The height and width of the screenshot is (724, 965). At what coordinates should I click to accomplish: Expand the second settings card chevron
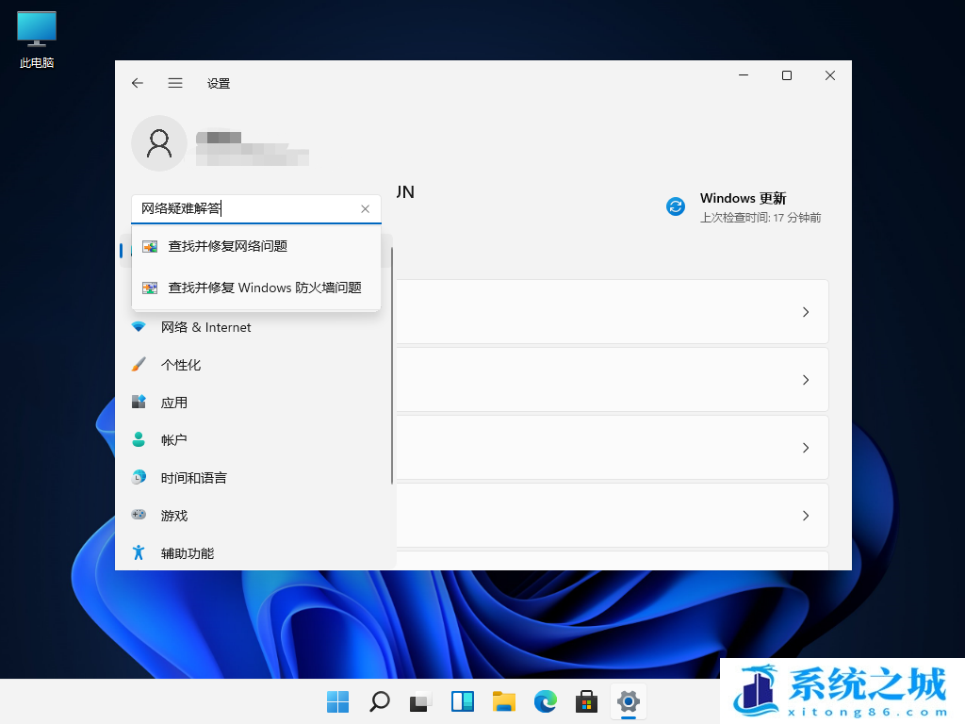(x=806, y=380)
